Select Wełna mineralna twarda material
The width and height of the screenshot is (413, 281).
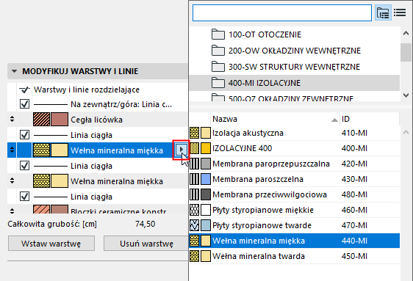pos(295,256)
